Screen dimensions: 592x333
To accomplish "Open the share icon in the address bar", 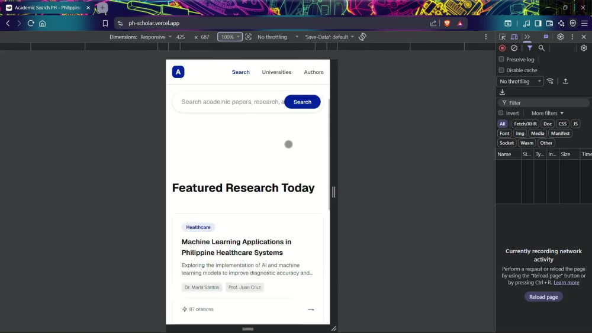I will [433, 24].
